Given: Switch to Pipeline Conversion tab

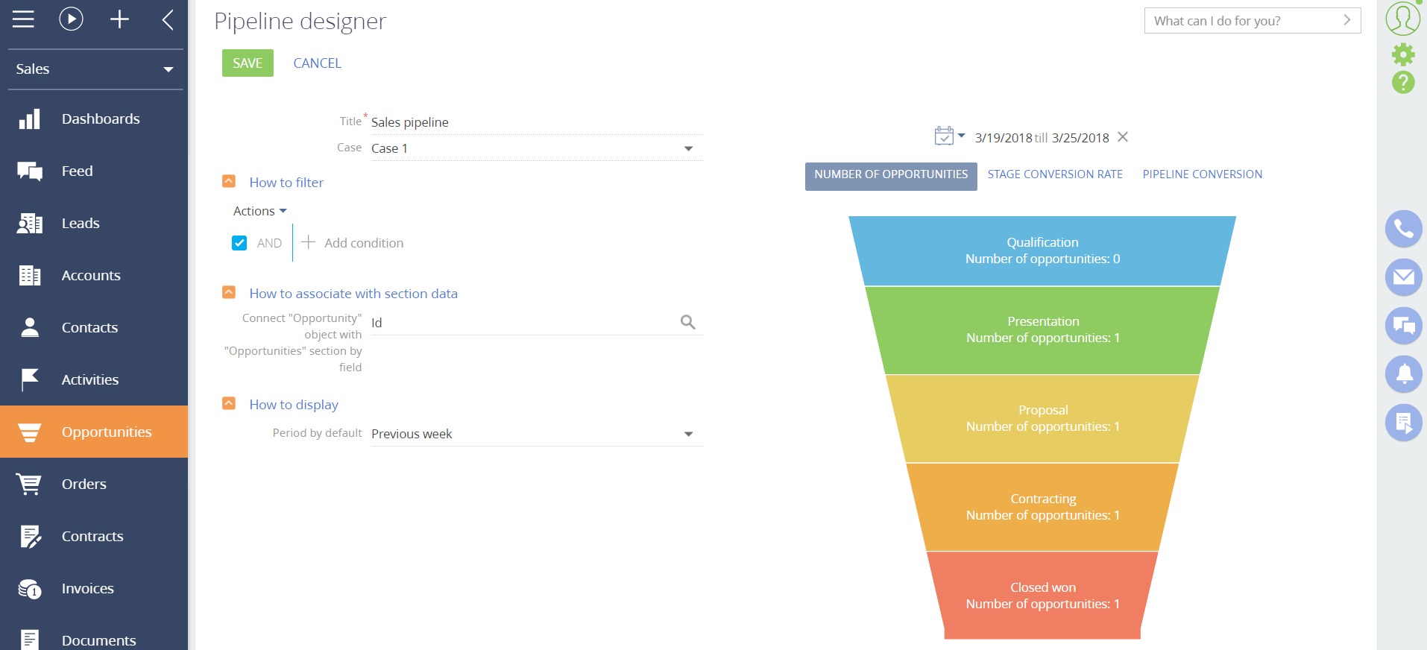Looking at the screenshot, I should click(1202, 174).
